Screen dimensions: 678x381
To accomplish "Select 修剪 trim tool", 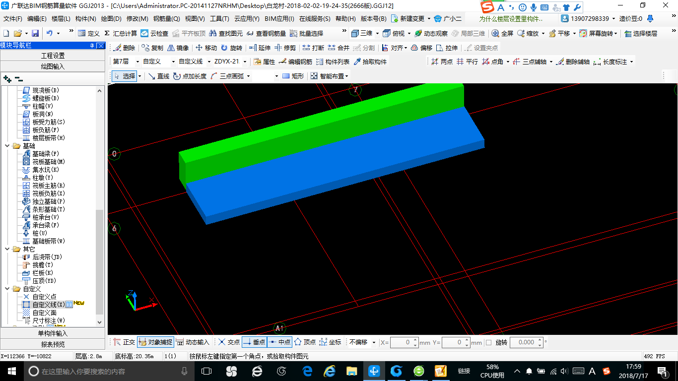I will (x=285, y=48).
